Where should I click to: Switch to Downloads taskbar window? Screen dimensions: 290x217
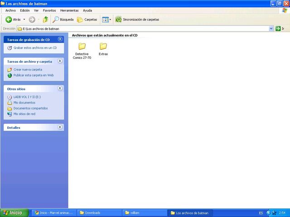[100, 213]
